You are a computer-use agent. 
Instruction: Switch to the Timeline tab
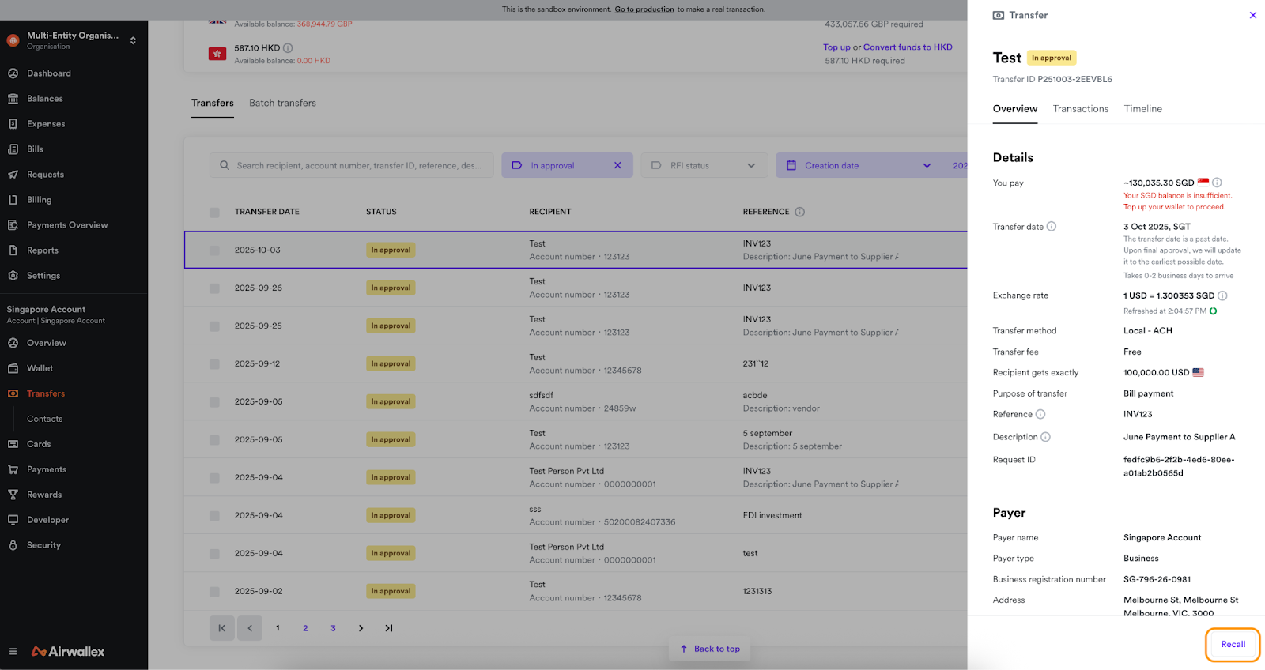pos(1142,109)
